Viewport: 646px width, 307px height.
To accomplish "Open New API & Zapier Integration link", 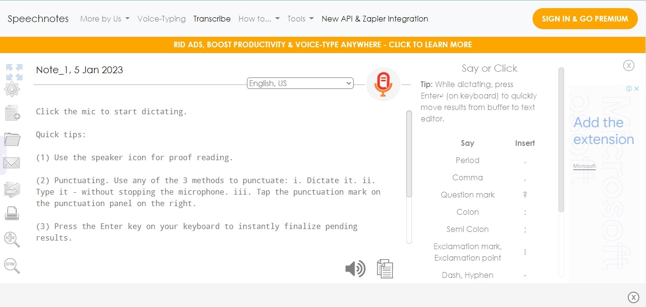I will click(375, 19).
